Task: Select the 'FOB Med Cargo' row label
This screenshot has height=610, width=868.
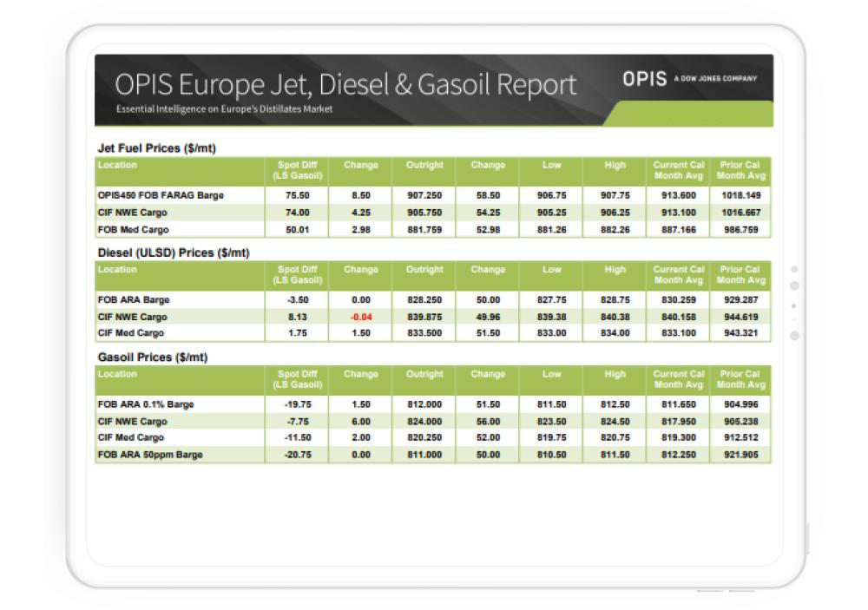Action: coord(133,230)
